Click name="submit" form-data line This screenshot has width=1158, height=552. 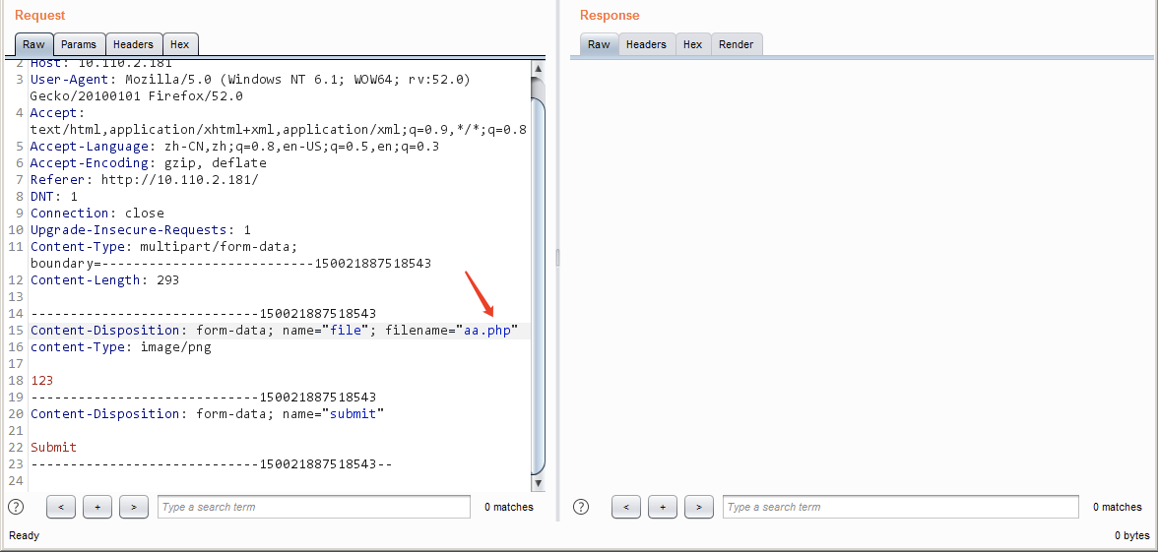tap(208, 413)
